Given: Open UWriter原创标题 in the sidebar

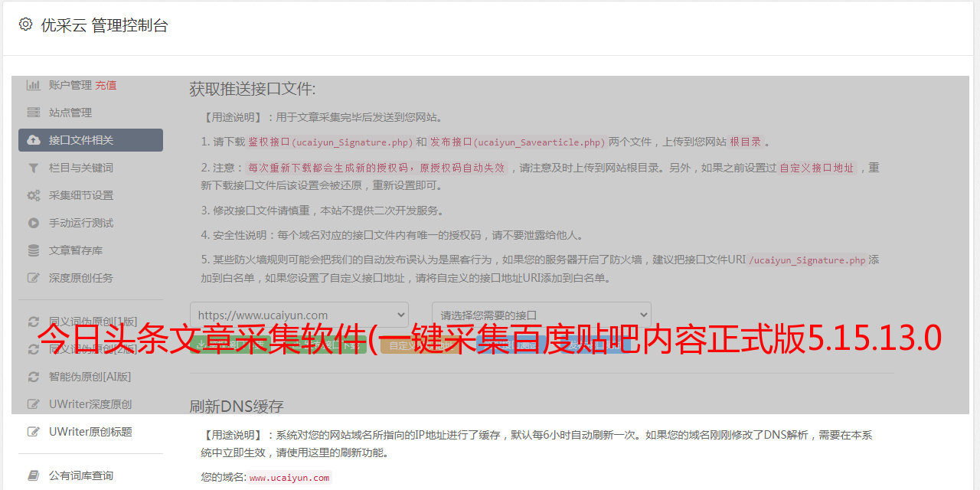Looking at the screenshot, I should tap(90, 432).
